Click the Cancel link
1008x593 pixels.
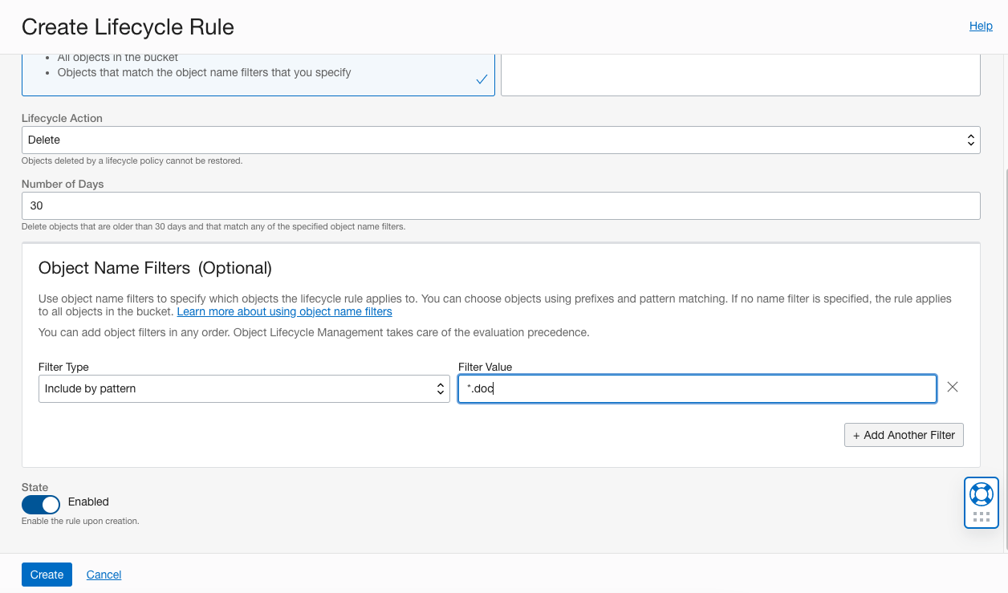[x=104, y=575]
